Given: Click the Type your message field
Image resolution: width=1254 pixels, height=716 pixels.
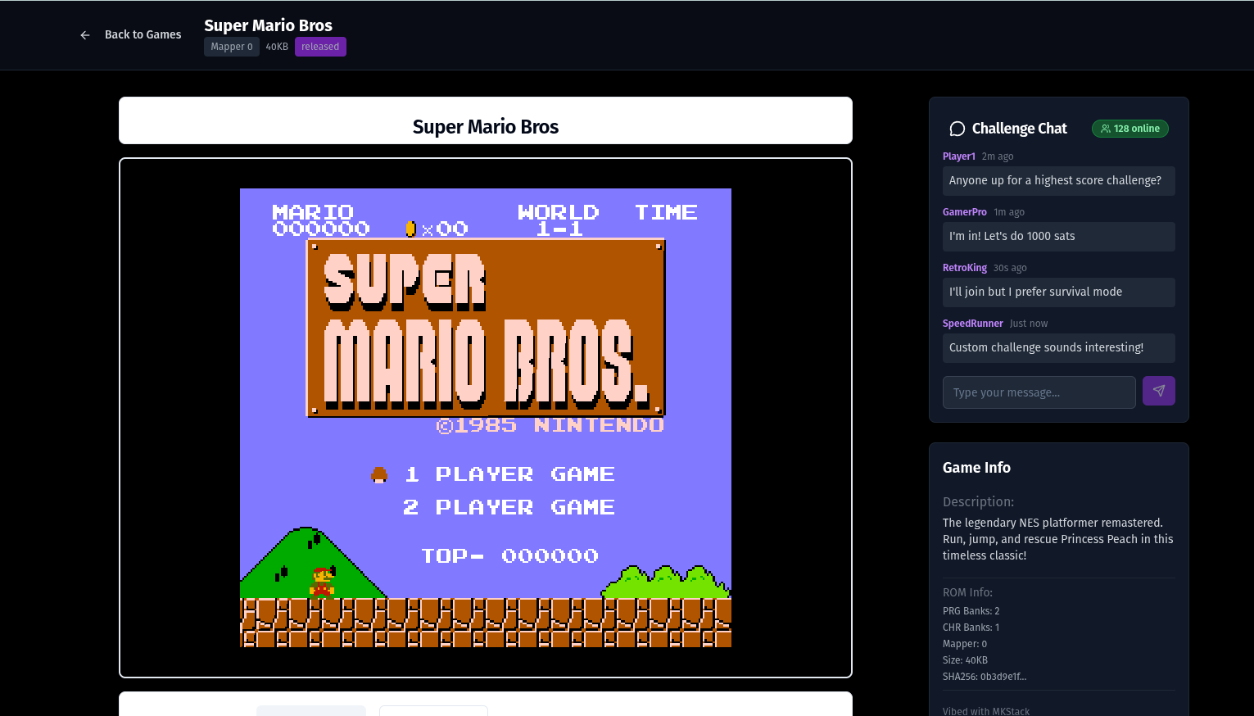Looking at the screenshot, I should [x=1039, y=392].
